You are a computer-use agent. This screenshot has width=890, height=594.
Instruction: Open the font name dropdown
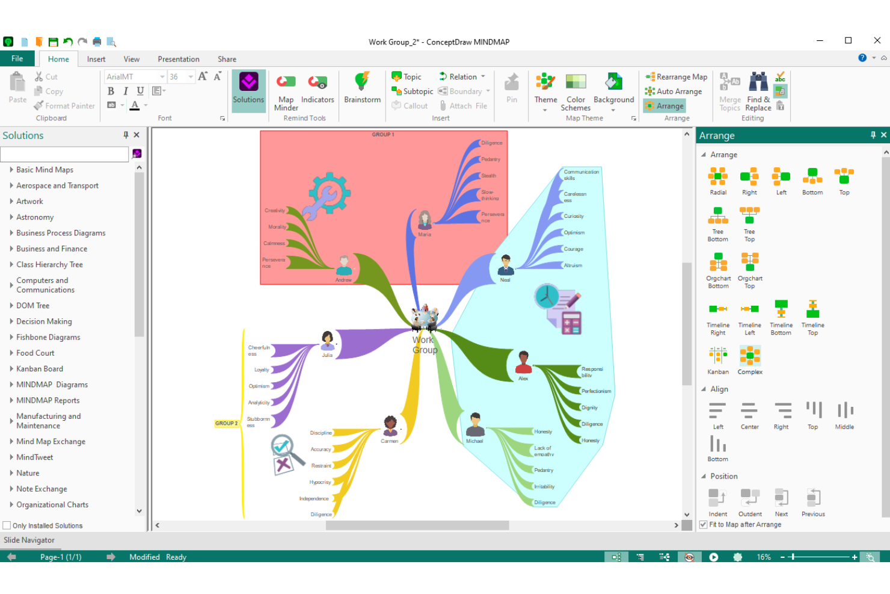click(x=162, y=76)
